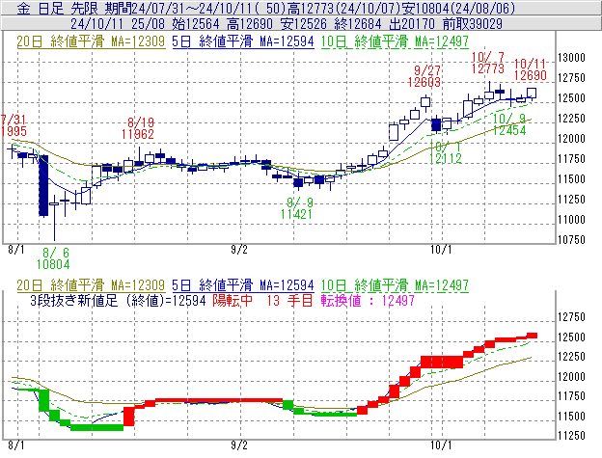This screenshot has height=458, width=602.
Task: Click the 10/11 12690 high label
Action: coord(530,69)
